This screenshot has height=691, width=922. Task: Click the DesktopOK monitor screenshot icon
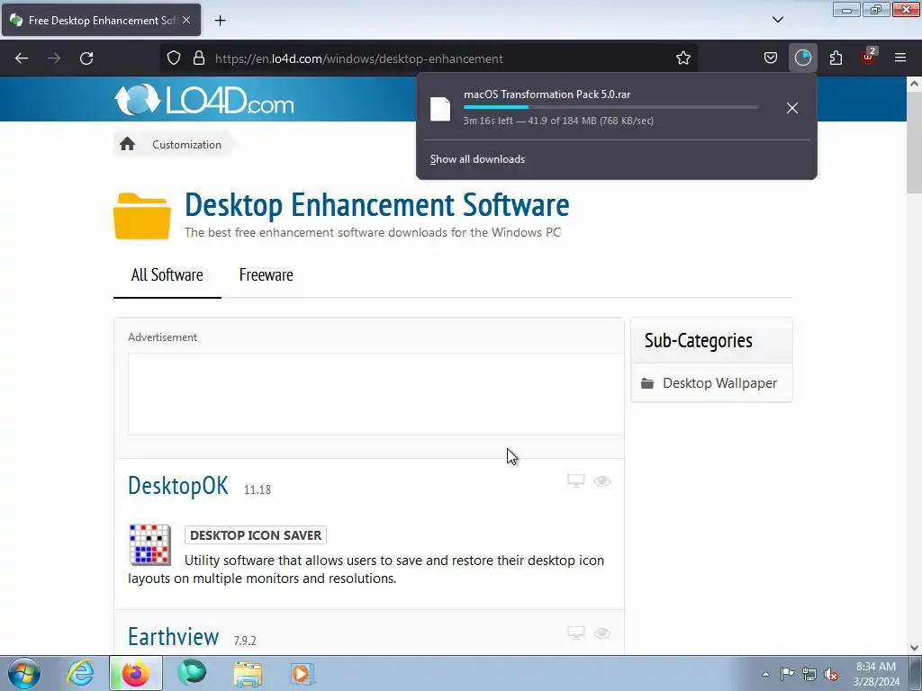575,480
